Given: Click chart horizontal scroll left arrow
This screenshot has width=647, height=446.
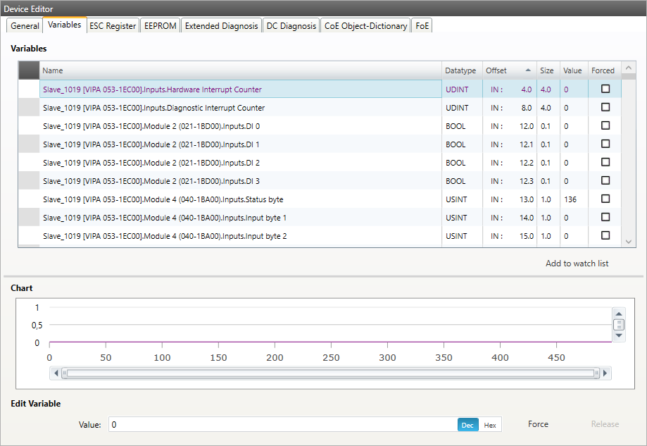Looking at the screenshot, I should pos(54,373).
